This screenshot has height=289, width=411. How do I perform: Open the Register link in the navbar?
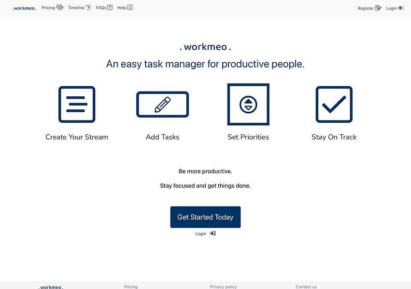(366, 8)
